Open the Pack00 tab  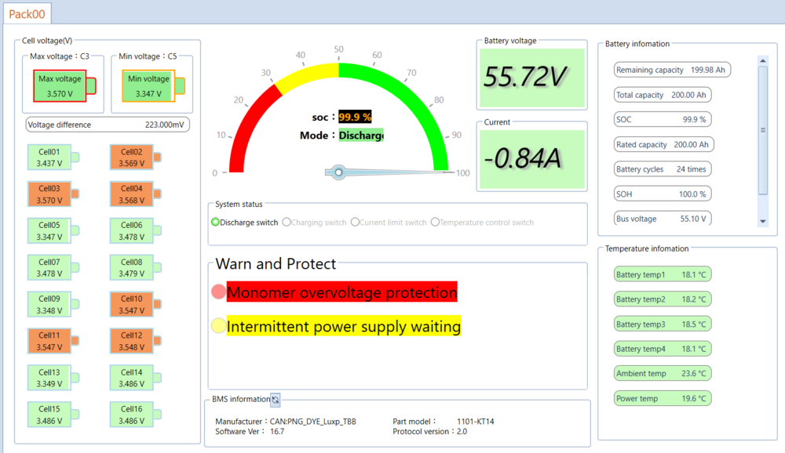(27, 15)
